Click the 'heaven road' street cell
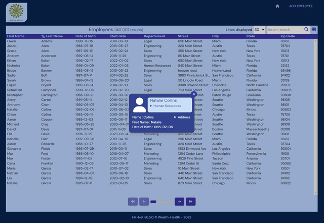 tap(187, 71)
